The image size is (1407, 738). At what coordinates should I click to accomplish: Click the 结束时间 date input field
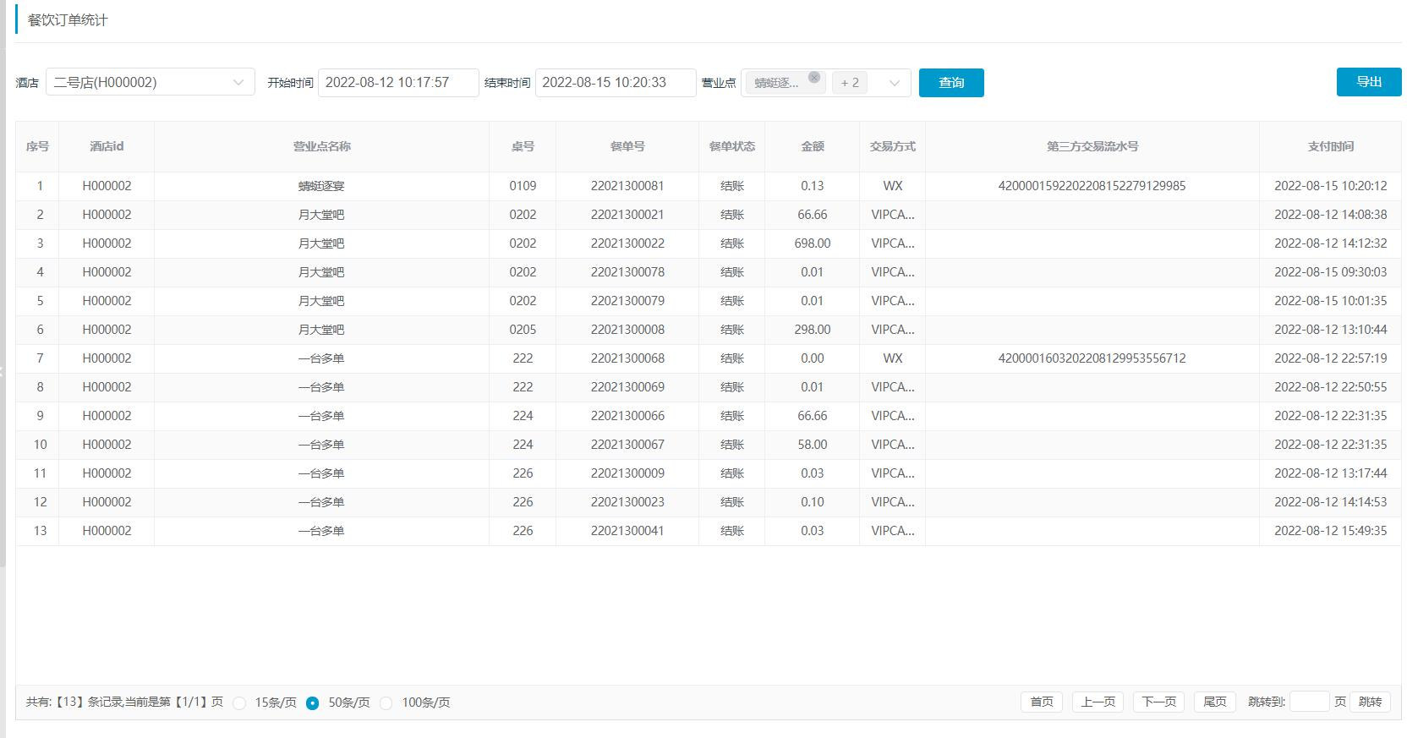tap(615, 83)
